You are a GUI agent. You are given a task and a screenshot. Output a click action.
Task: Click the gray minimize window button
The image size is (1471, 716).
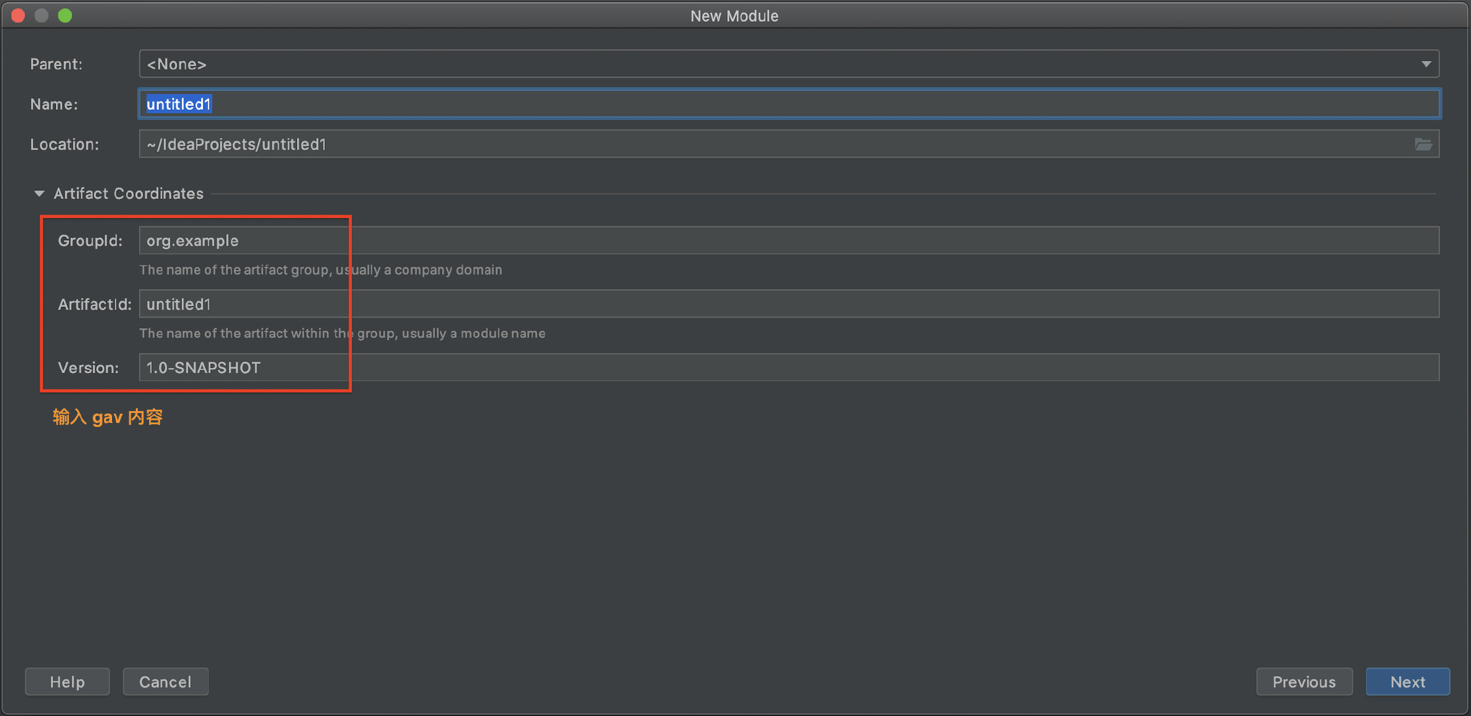42,15
